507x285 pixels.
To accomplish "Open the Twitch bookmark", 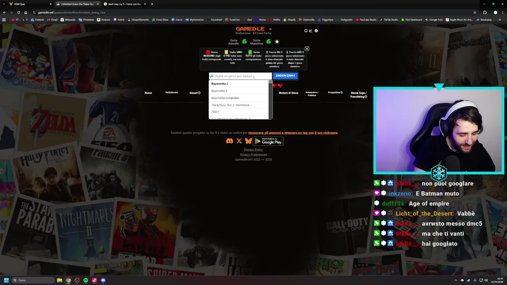I will click(119, 20).
